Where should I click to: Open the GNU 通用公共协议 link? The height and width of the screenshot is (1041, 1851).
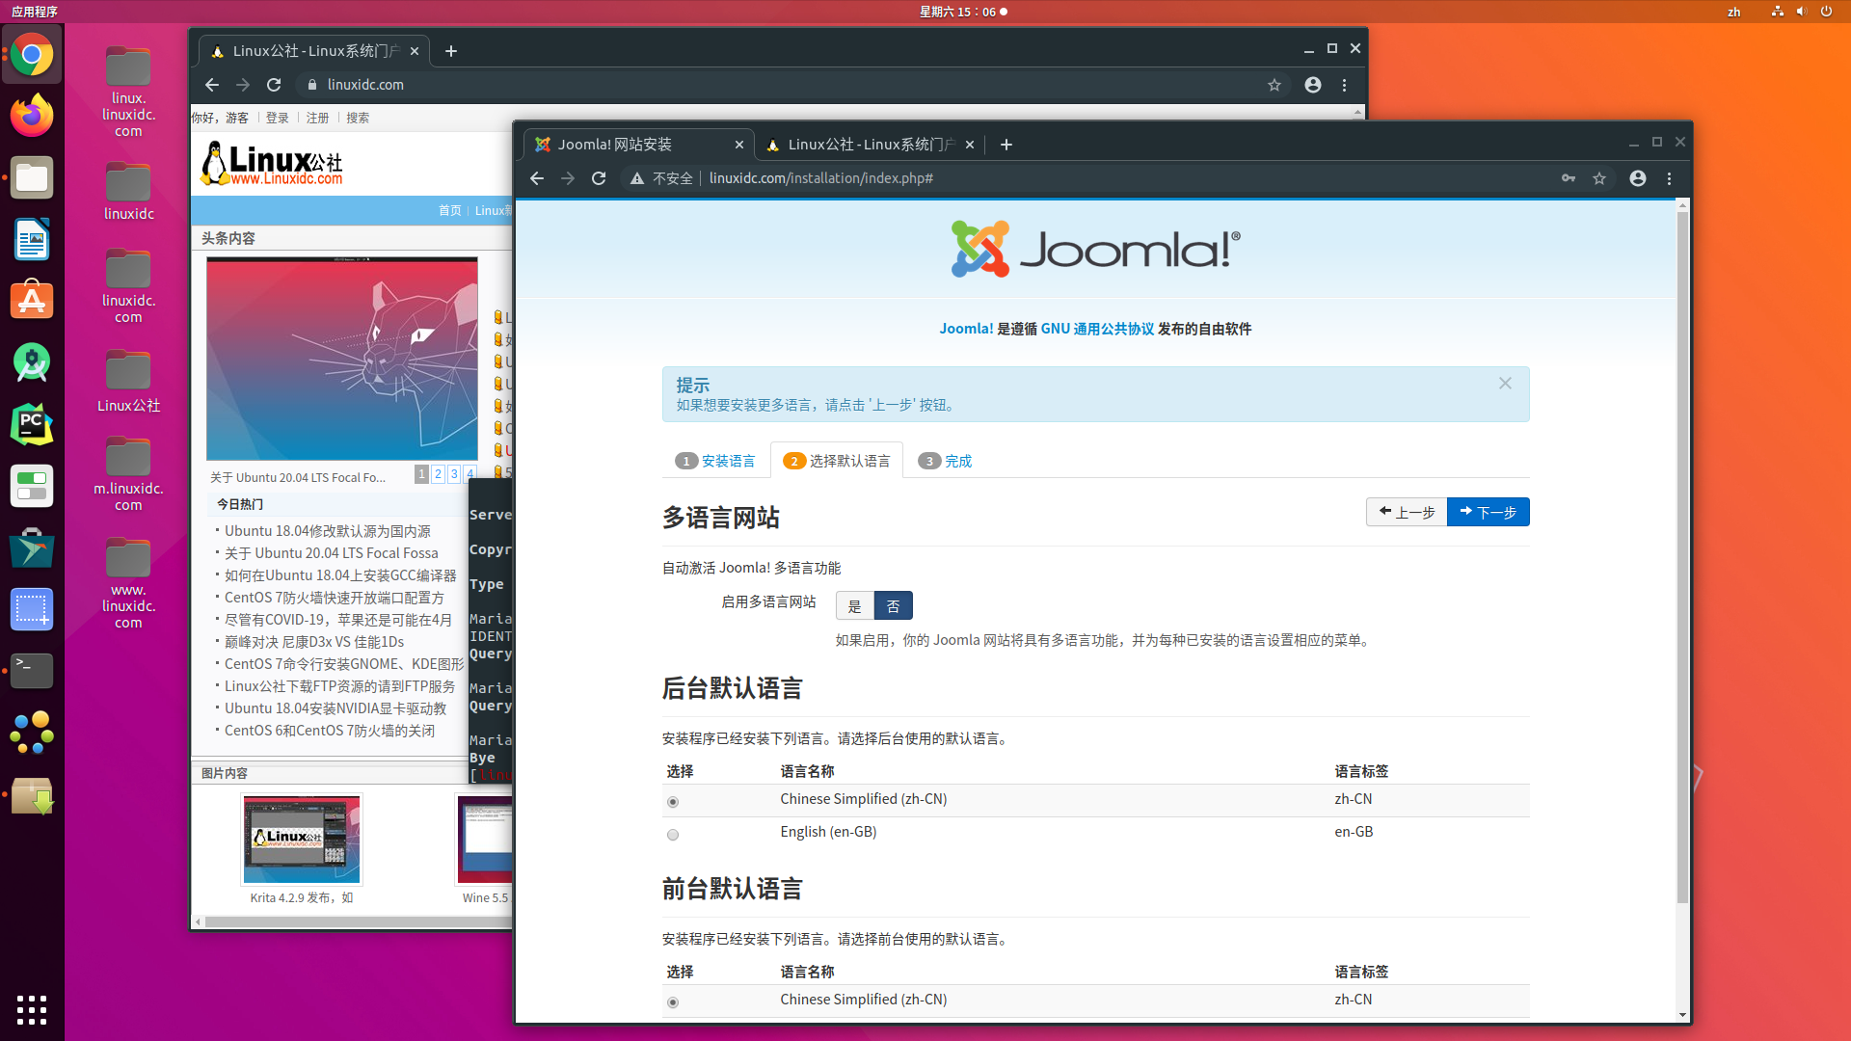tap(1097, 329)
